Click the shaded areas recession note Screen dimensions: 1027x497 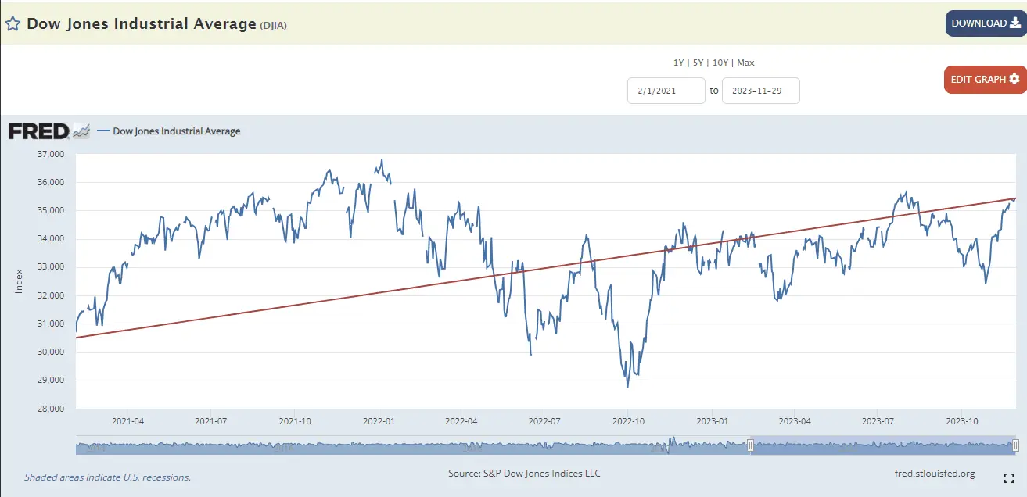tap(107, 477)
